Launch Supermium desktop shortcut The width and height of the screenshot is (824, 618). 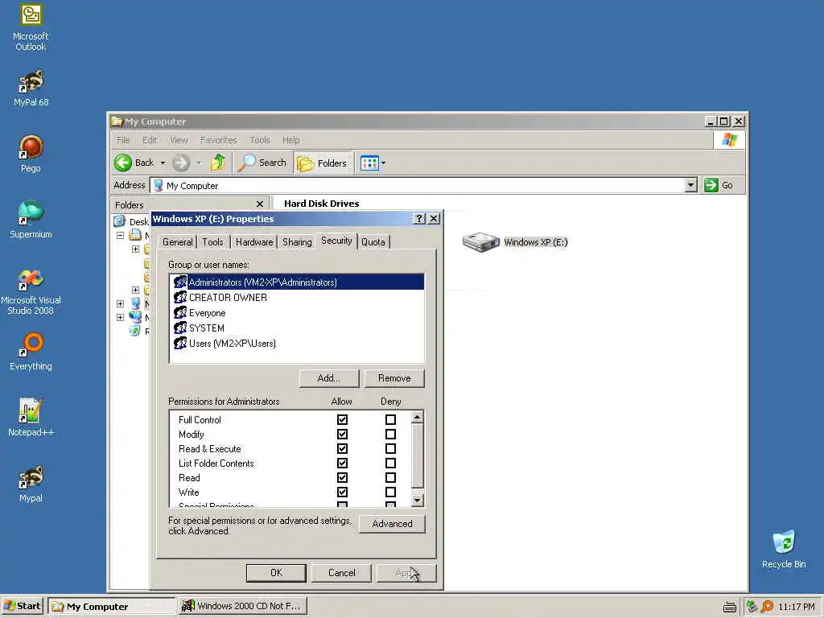[31, 220]
